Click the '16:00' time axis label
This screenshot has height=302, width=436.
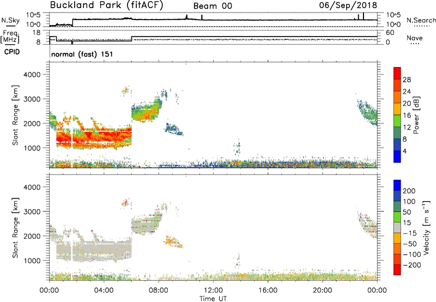pyautogui.click(x=268, y=291)
